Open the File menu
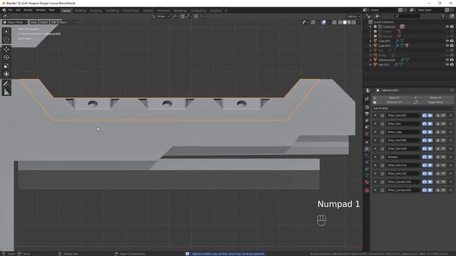The width and height of the screenshot is (456, 256). click(10, 10)
